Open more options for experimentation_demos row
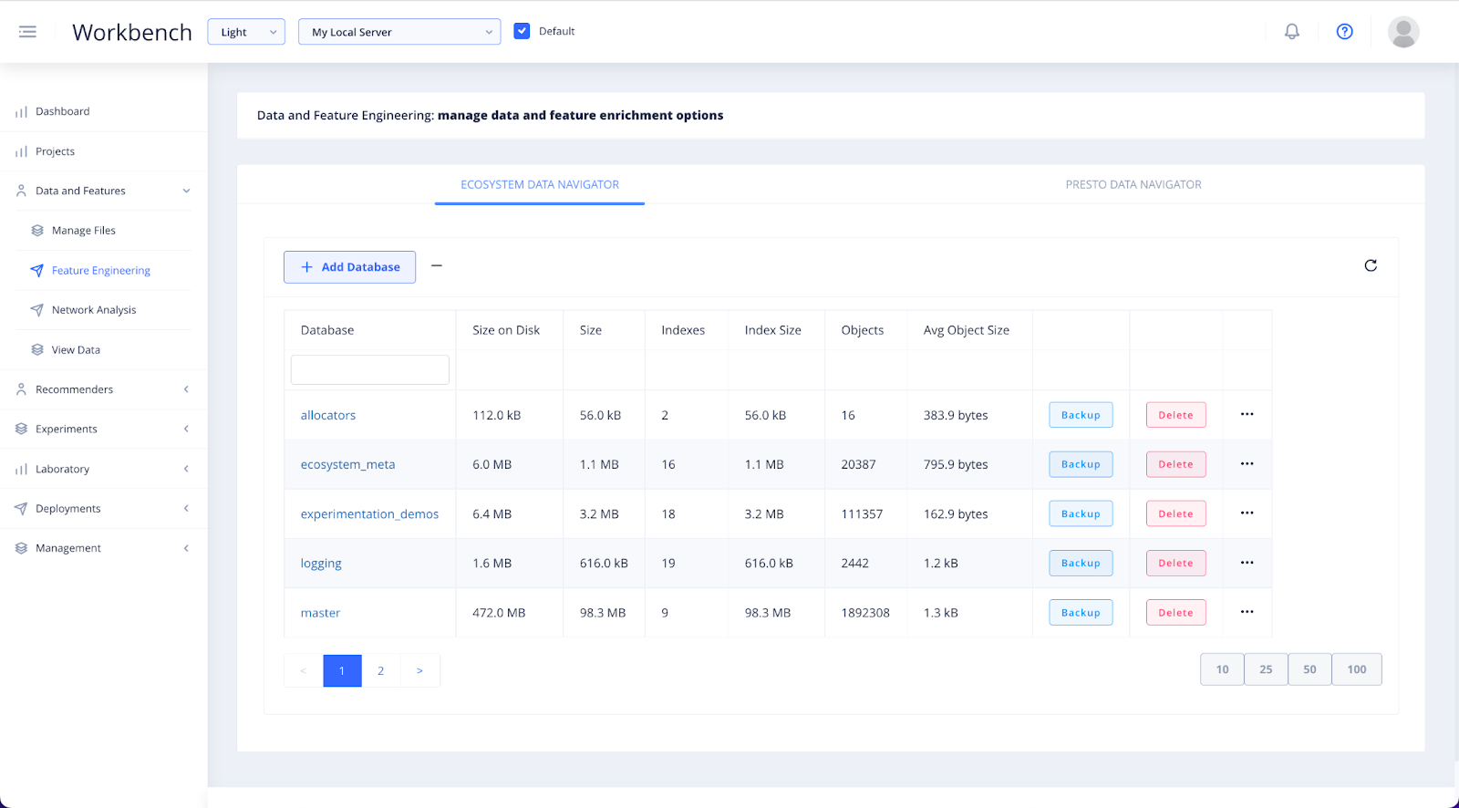Image resolution: width=1459 pixels, height=808 pixels. pos(1247,513)
